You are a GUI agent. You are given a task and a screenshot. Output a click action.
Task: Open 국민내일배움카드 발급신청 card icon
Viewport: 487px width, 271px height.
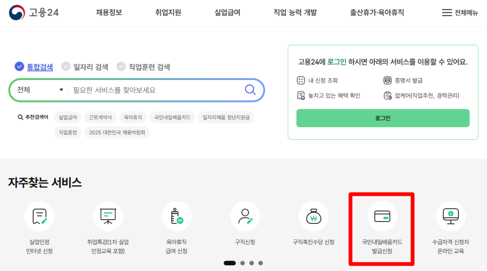(x=382, y=216)
